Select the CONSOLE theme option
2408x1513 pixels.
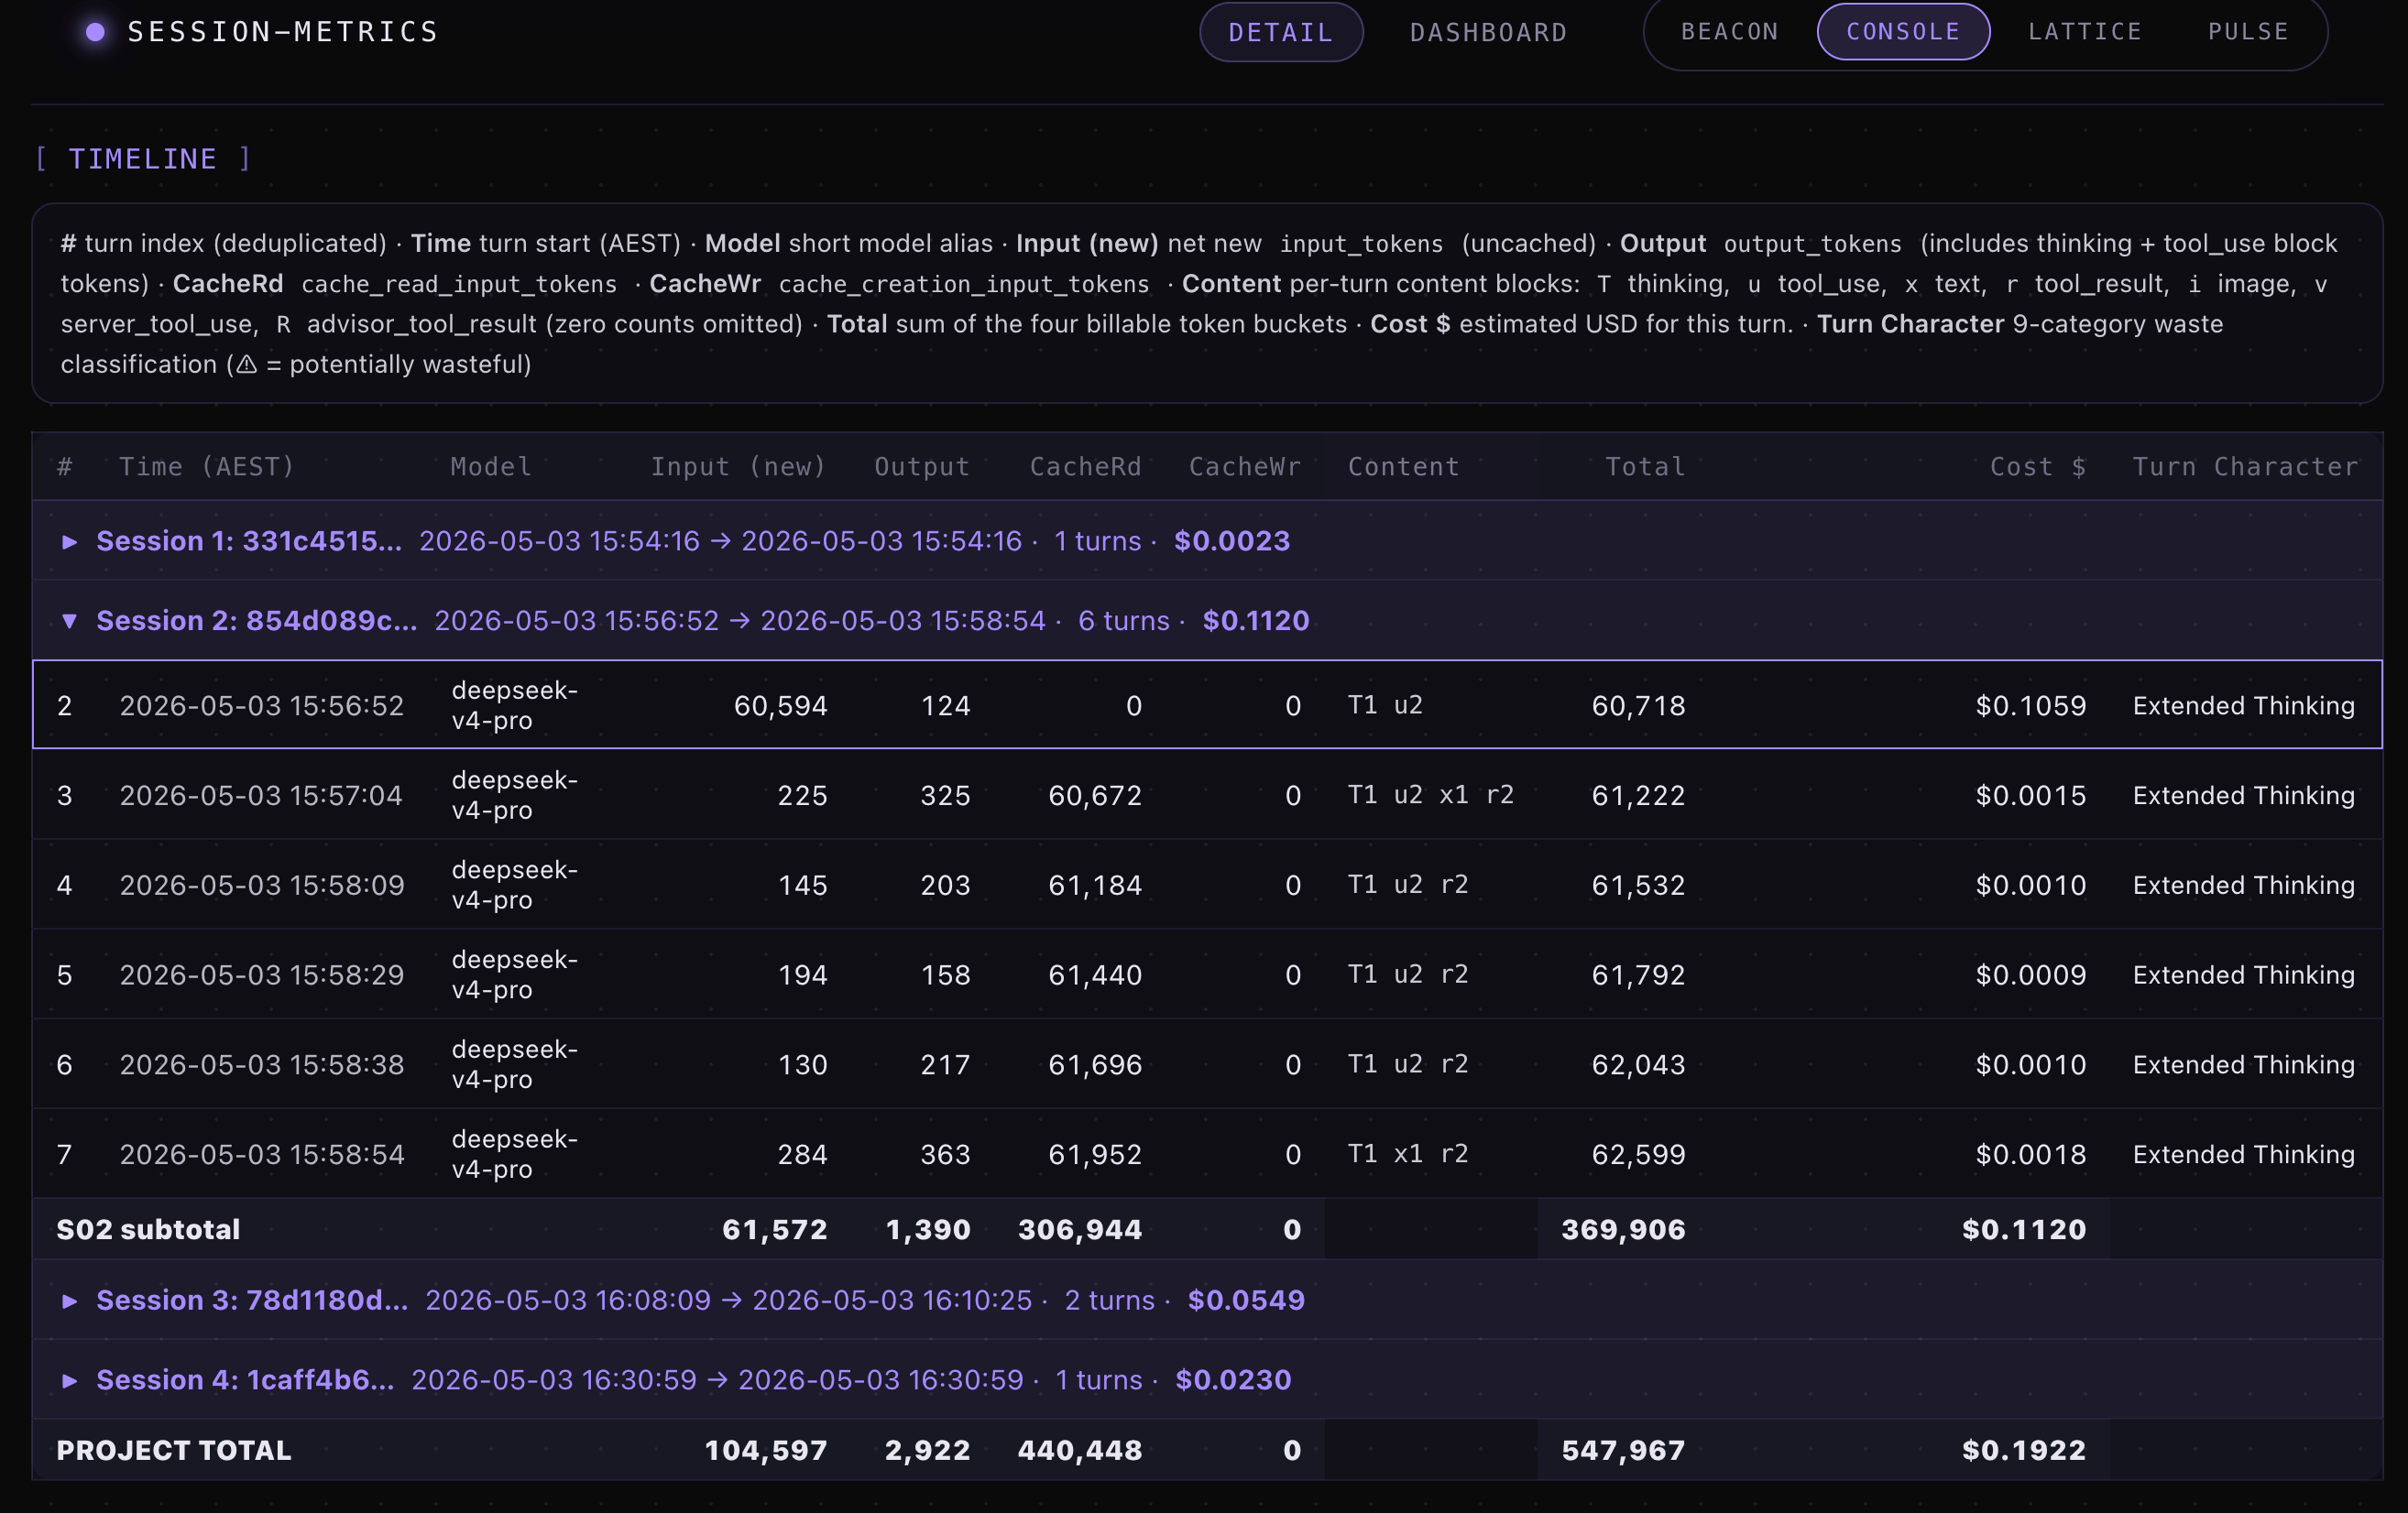click(1903, 32)
